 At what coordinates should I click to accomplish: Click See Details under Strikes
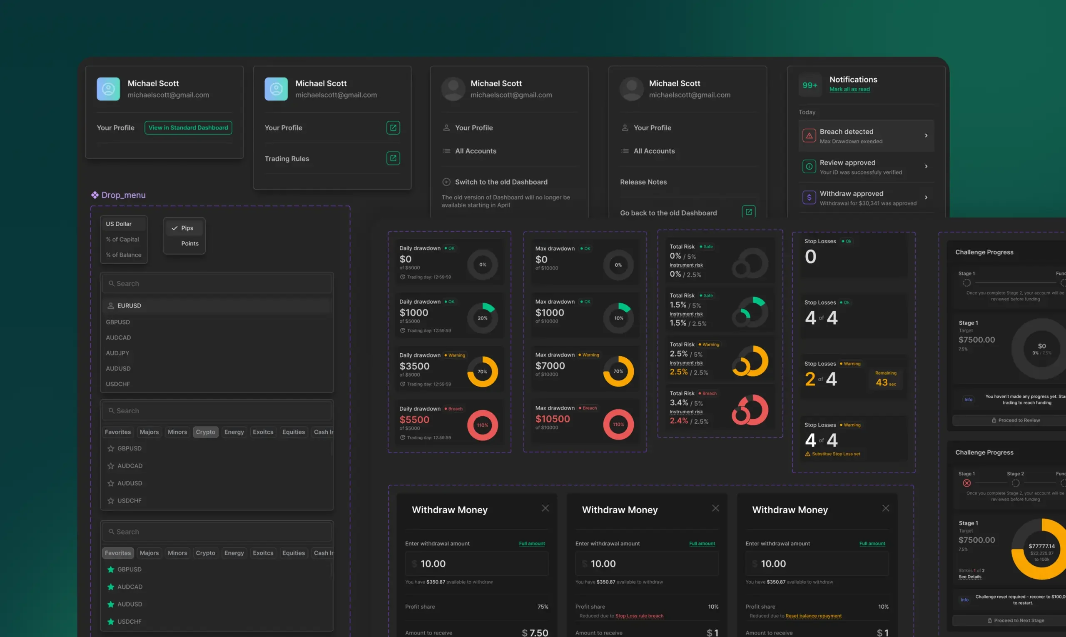click(x=969, y=577)
